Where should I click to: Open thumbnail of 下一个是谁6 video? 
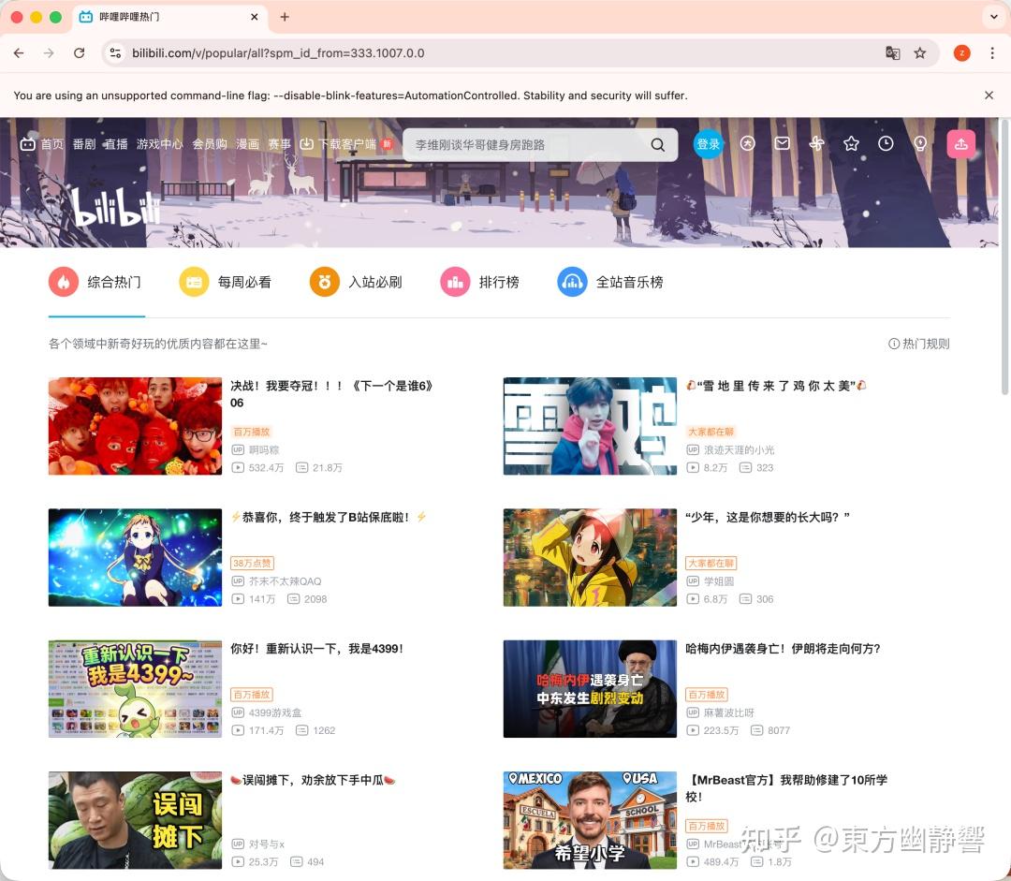tap(135, 426)
